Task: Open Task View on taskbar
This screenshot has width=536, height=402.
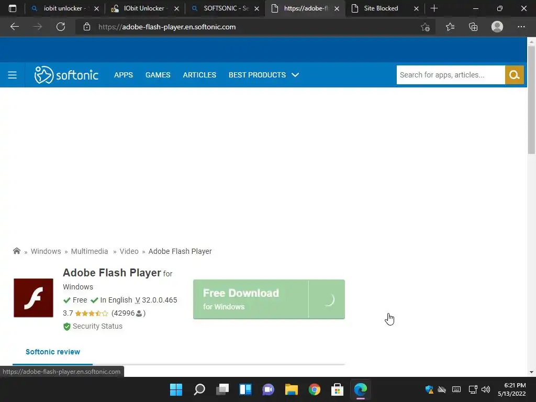Action: click(222, 389)
